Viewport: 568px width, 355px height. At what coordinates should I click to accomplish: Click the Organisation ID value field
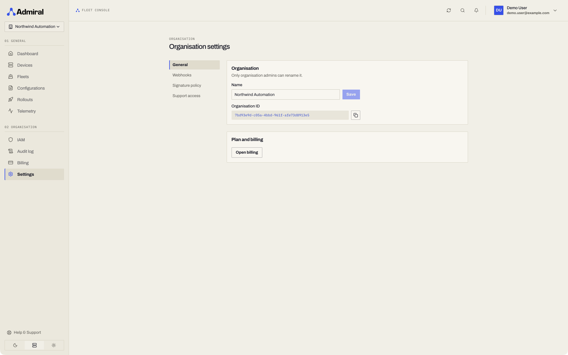(x=290, y=115)
